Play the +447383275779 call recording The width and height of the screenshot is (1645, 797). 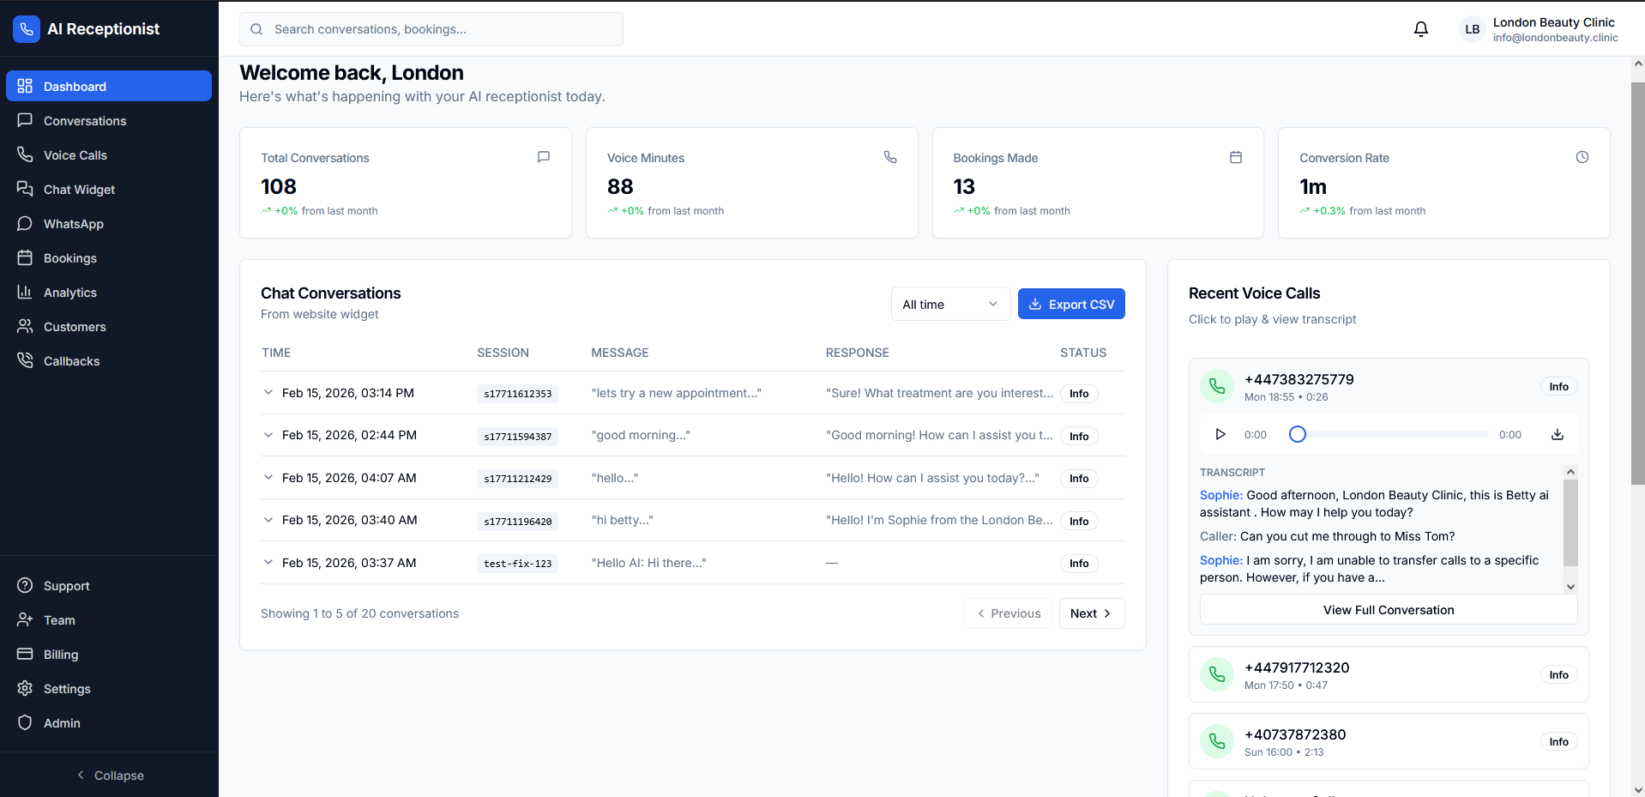(x=1220, y=434)
